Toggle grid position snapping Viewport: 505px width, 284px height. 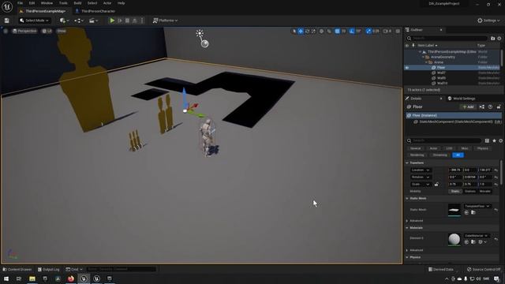(337, 32)
